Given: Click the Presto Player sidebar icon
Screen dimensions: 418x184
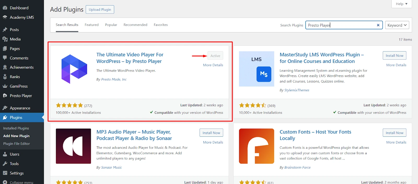Looking at the screenshot, I should pos(5,96).
